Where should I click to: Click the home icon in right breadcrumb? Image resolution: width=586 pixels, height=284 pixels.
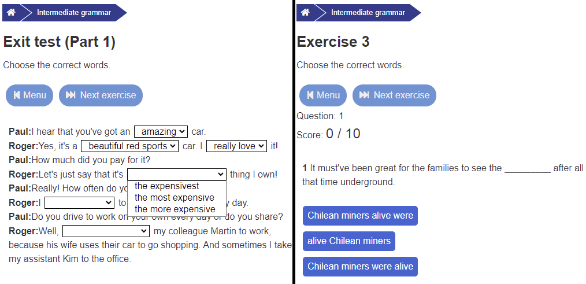[305, 13]
